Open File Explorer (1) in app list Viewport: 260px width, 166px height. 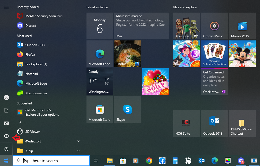pos(32,64)
